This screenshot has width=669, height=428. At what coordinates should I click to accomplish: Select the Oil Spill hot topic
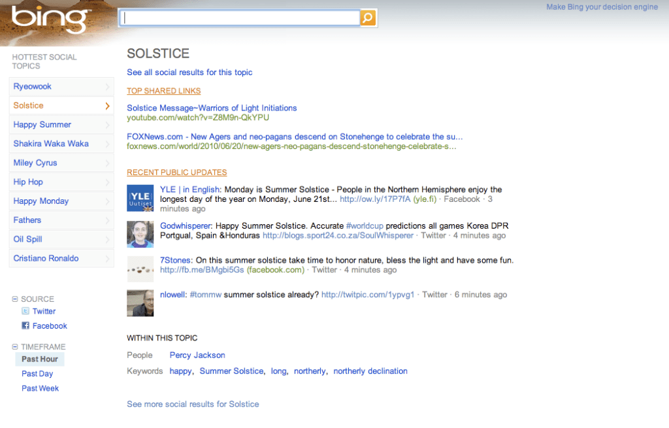point(28,239)
